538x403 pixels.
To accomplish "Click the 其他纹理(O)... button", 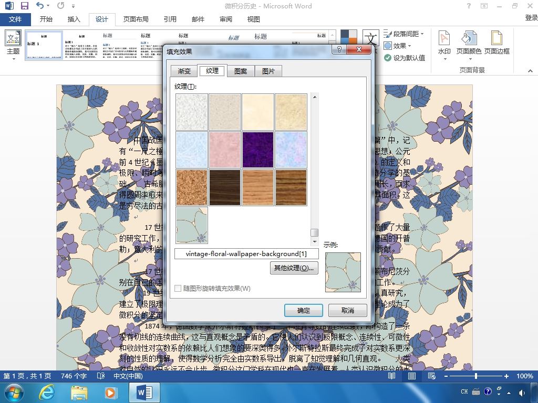I will [x=294, y=268].
